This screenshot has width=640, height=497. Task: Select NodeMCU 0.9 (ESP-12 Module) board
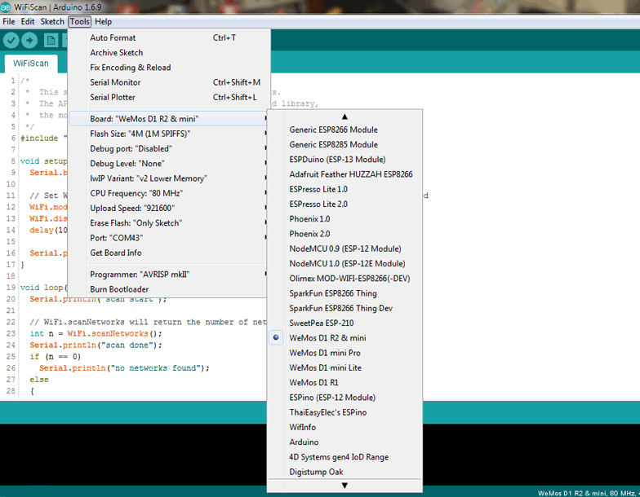tap(344, 248)
